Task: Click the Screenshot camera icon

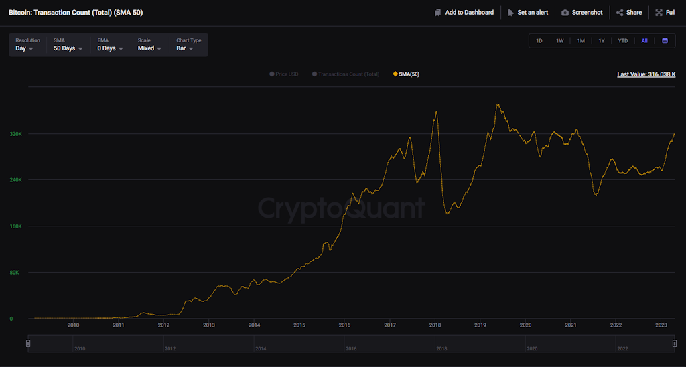Action: coord(565,13)
